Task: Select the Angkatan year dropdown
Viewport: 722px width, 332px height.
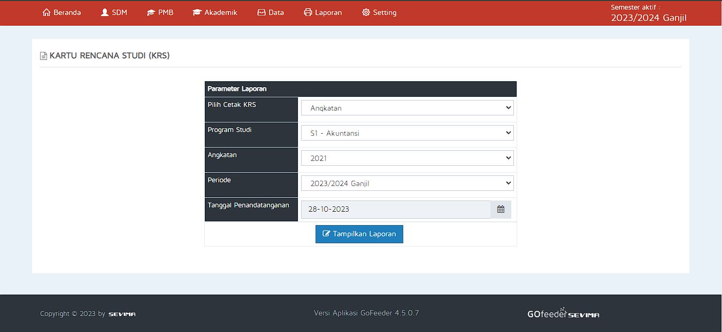Action: pyautogui.click(x=407, y=158)
